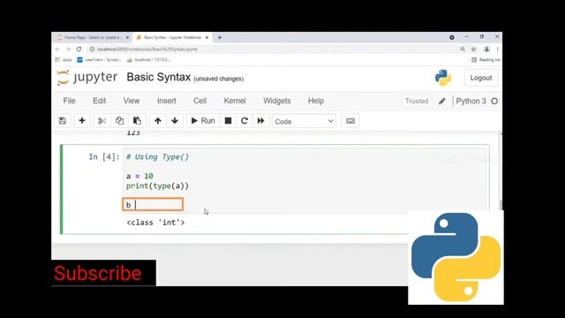Screen dimensions: 565x318
Task: Click the Jupyter logo
Action: click(87, 77)
